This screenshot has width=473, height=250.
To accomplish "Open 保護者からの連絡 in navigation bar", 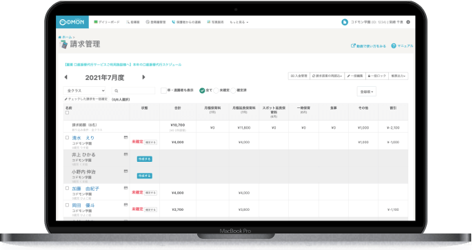I will (186, 22).
